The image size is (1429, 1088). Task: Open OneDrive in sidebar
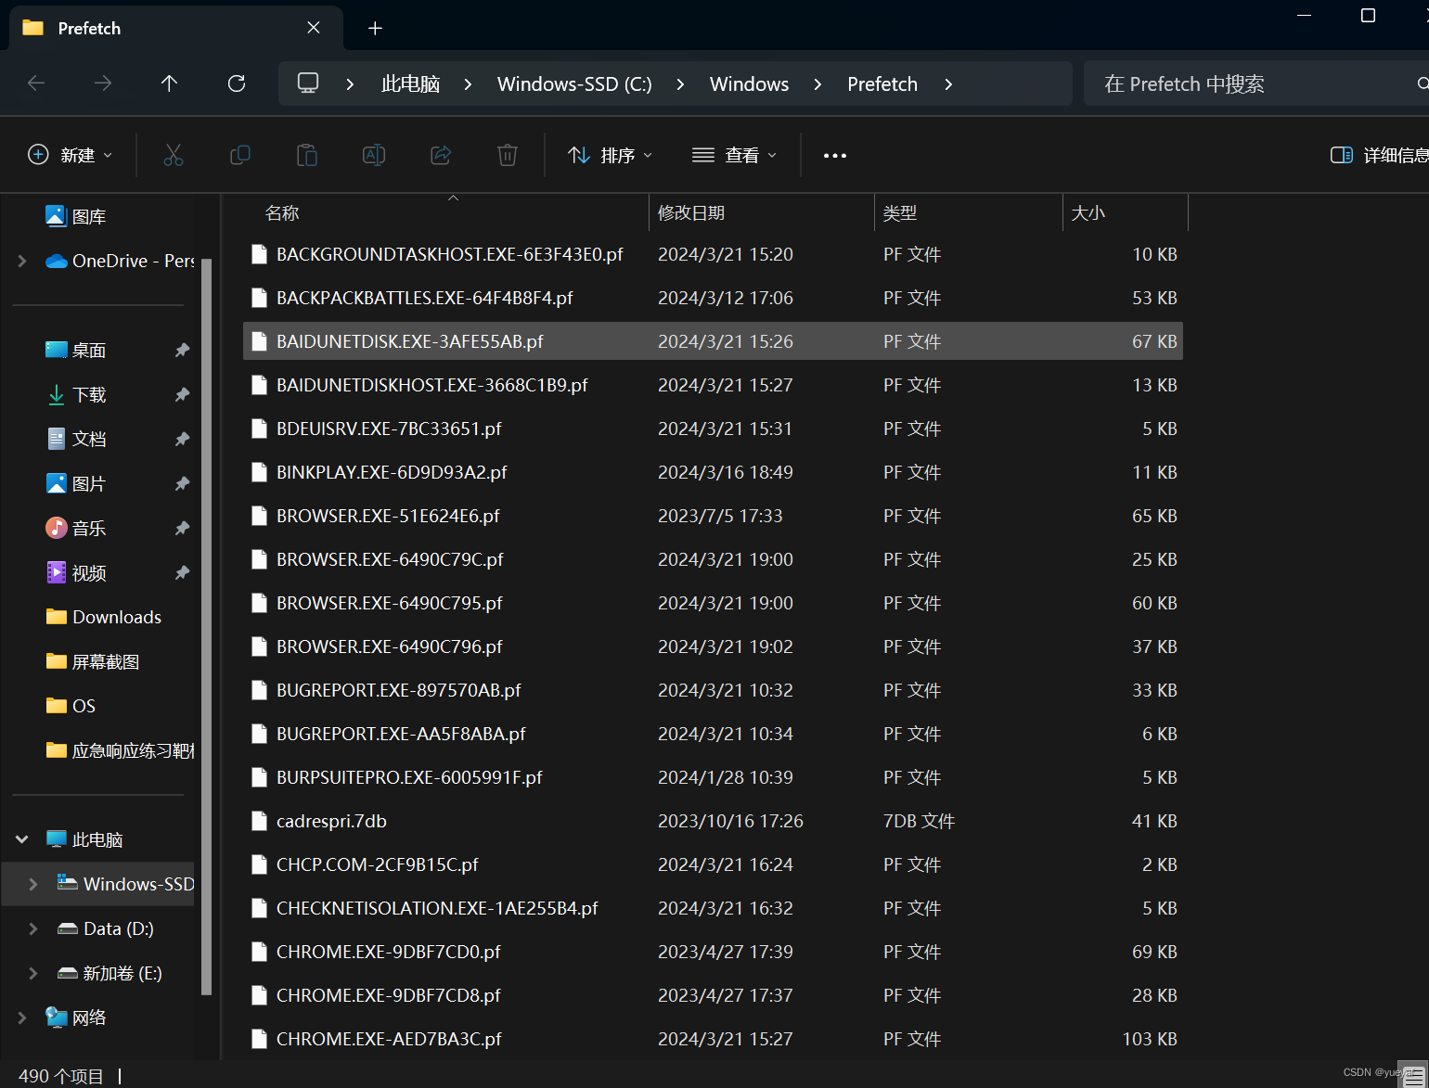point(120,261)
